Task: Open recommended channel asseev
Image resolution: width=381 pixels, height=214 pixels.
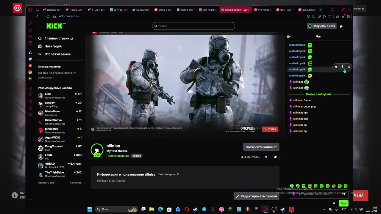Action: click(x=60, y=104)
